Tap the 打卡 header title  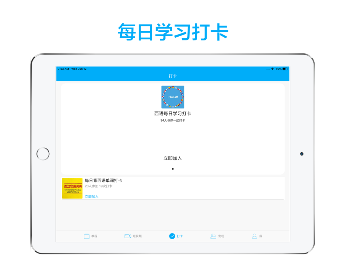[173, 76]
